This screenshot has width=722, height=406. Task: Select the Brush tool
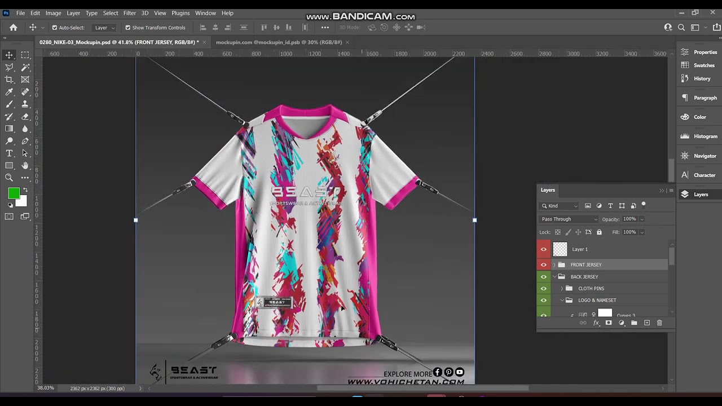(10, 104)
